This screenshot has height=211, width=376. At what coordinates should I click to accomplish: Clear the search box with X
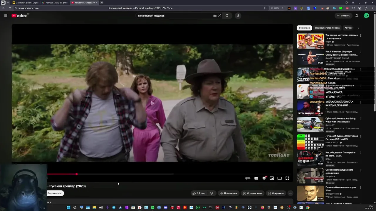tap(219, 16)
